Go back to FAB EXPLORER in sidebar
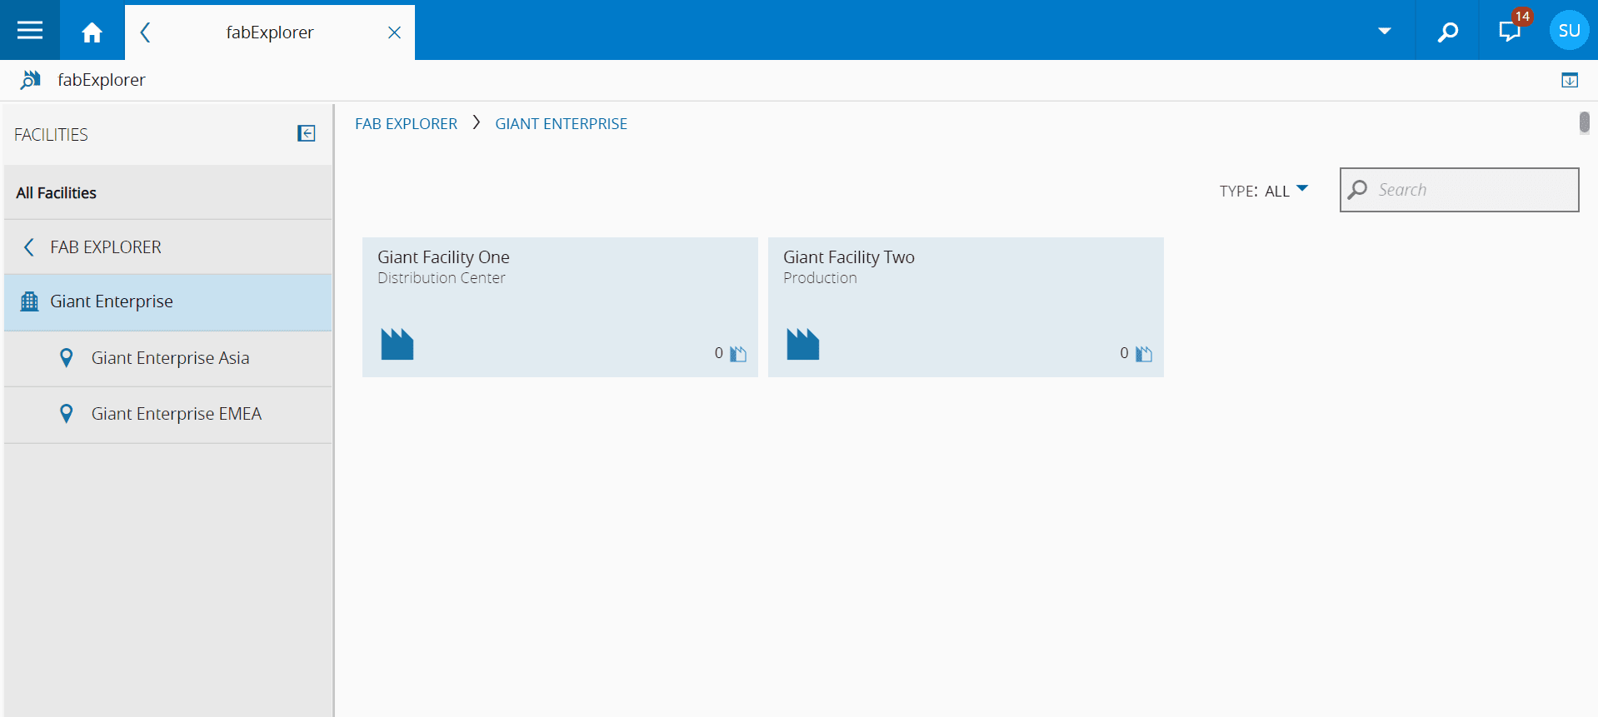This screenshot has height=717, width=1598. (167, 247)
